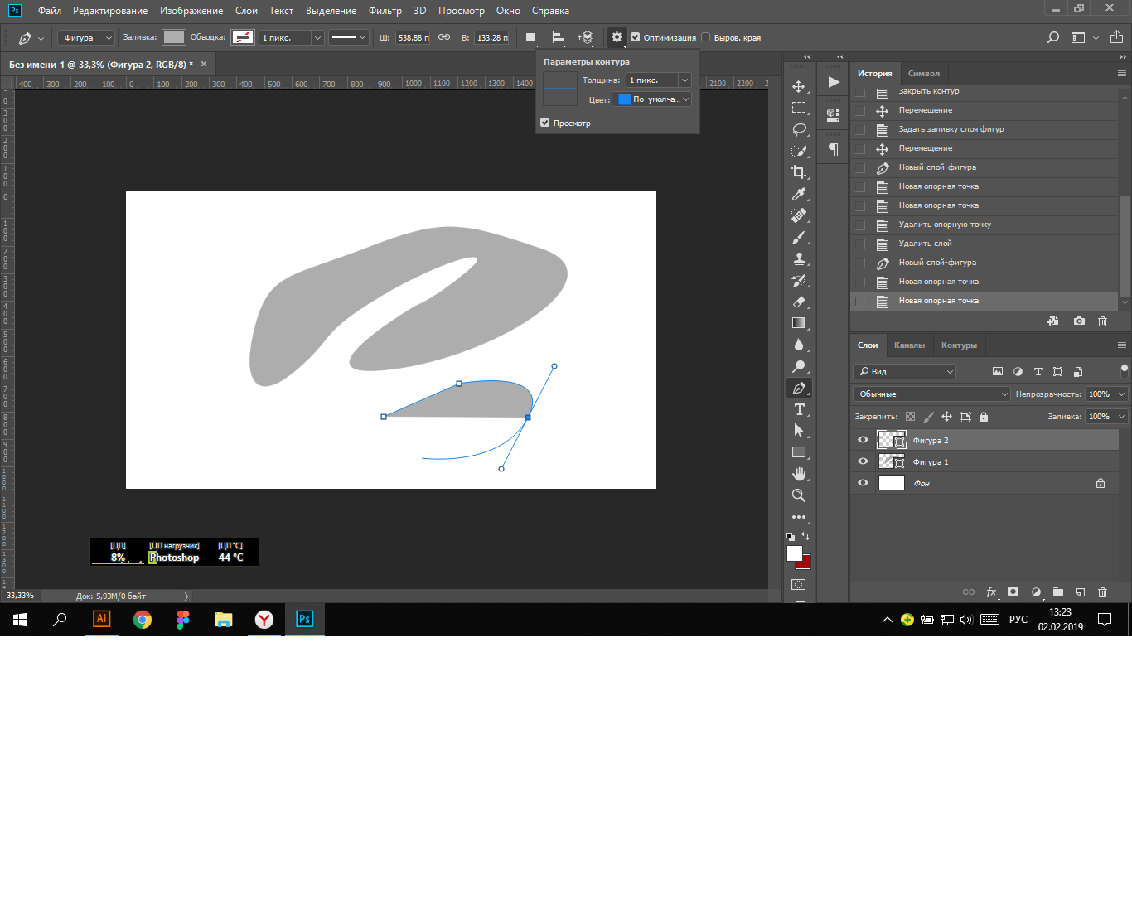Toggle lock transparent pixels
Image resolution: width=1132 pixels, height=903 pixels.
point(910,417)
